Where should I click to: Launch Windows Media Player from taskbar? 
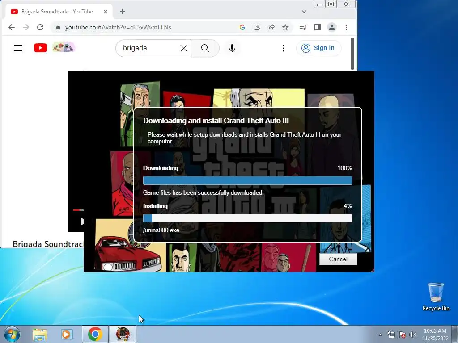67,334
